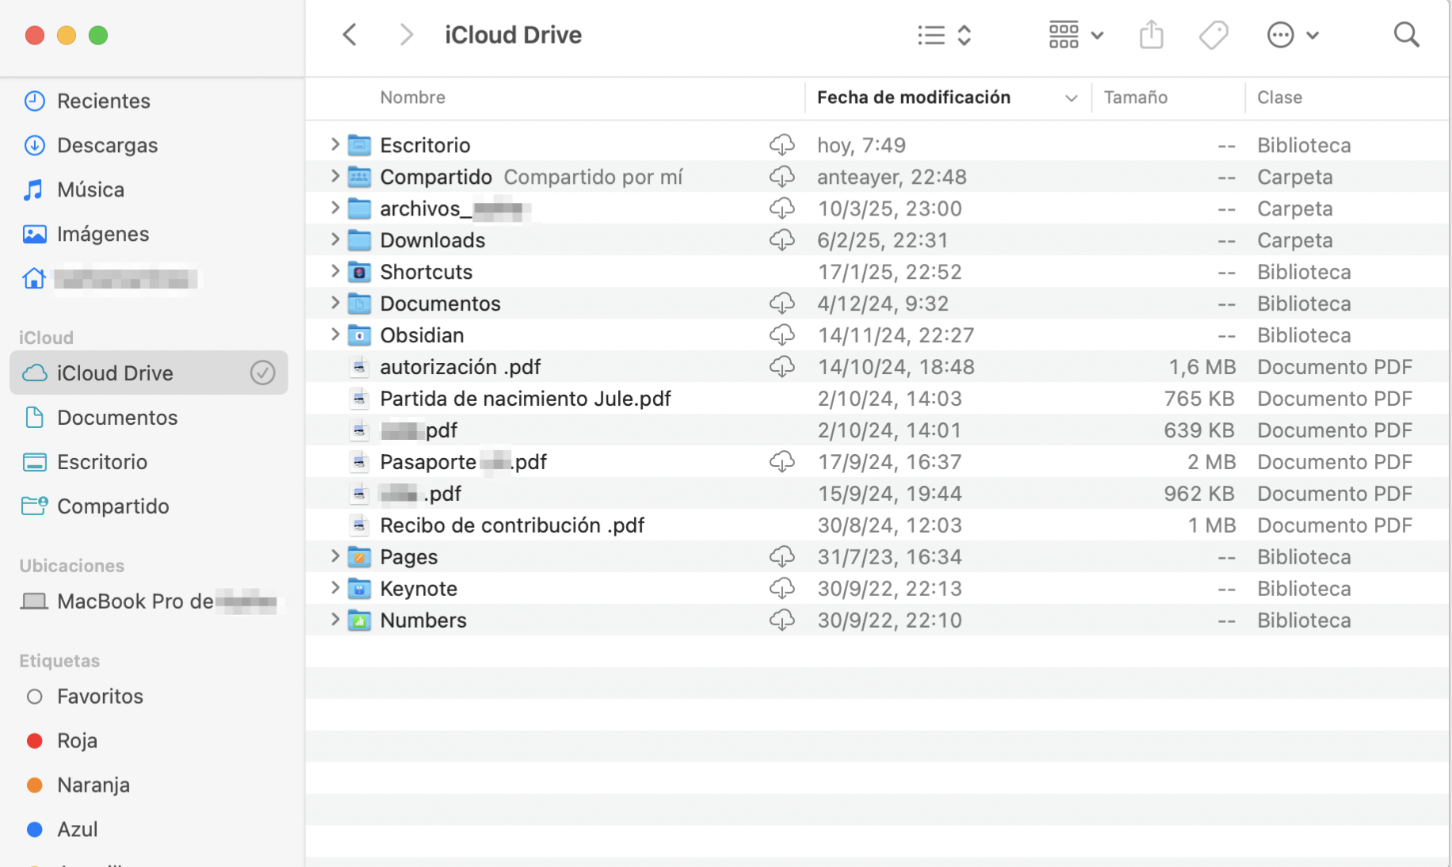This screenshot has height=867, width=1452.
Task: Select Música in the sidebar
Action: (x=90, y=189)
